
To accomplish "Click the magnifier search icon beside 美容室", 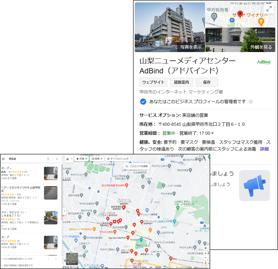I will click(48, 159).
